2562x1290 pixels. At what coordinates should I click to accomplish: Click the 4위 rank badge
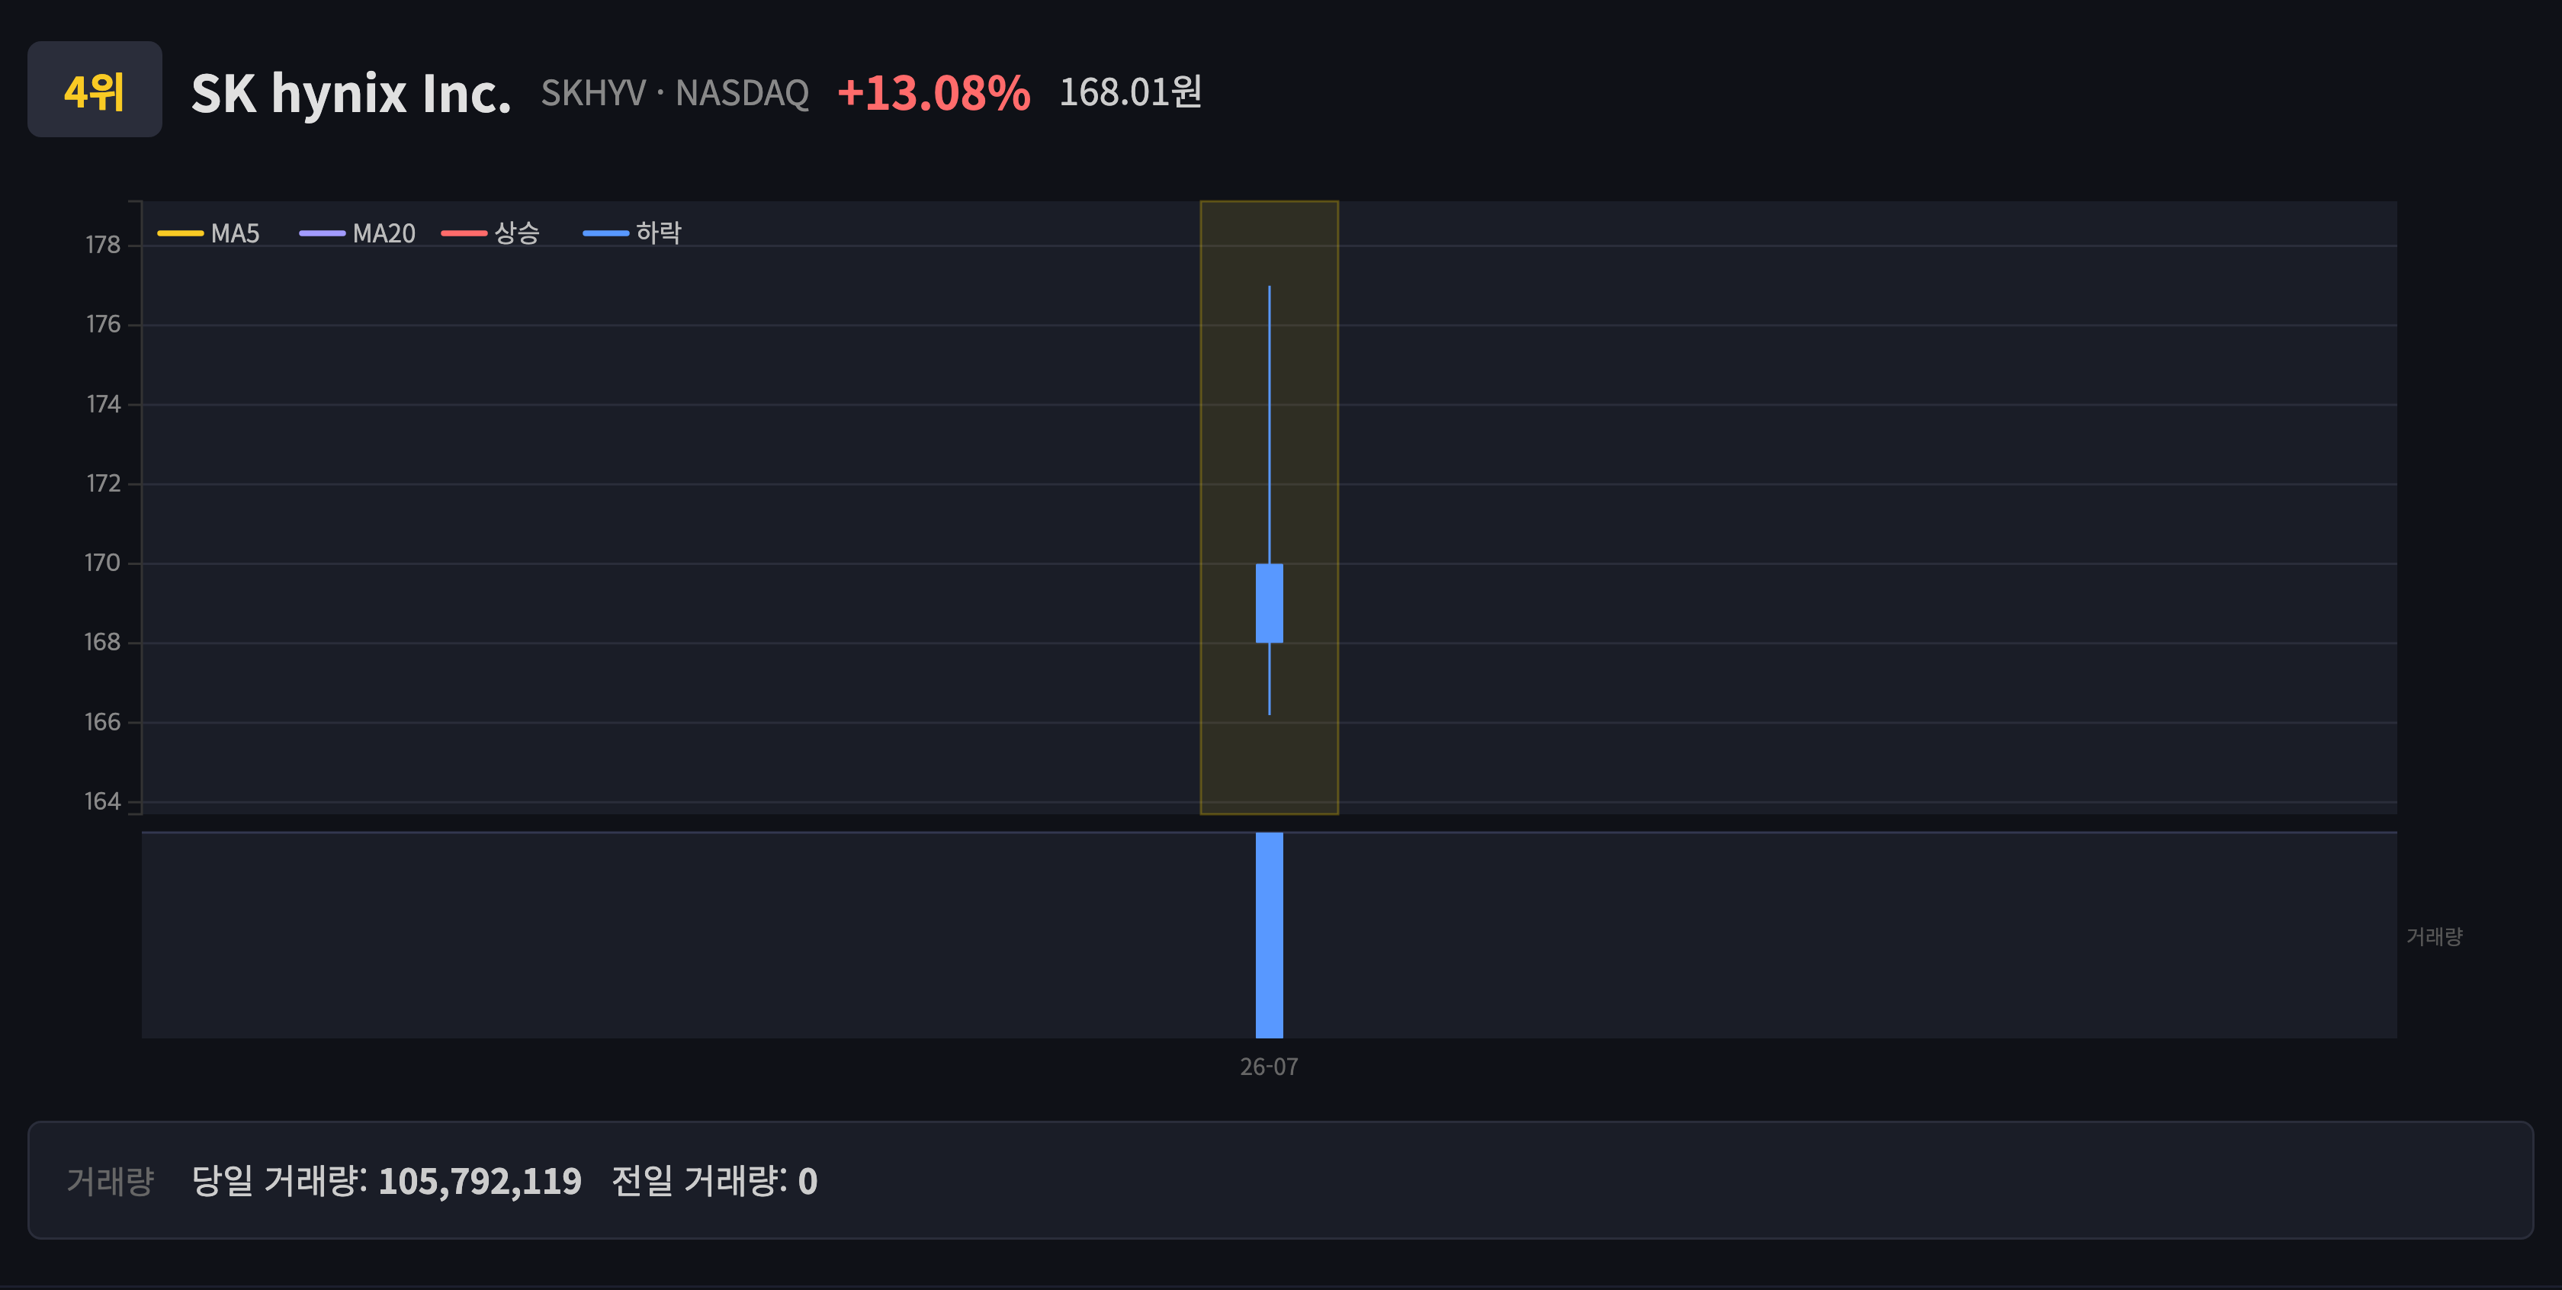(x=95, y=89)
